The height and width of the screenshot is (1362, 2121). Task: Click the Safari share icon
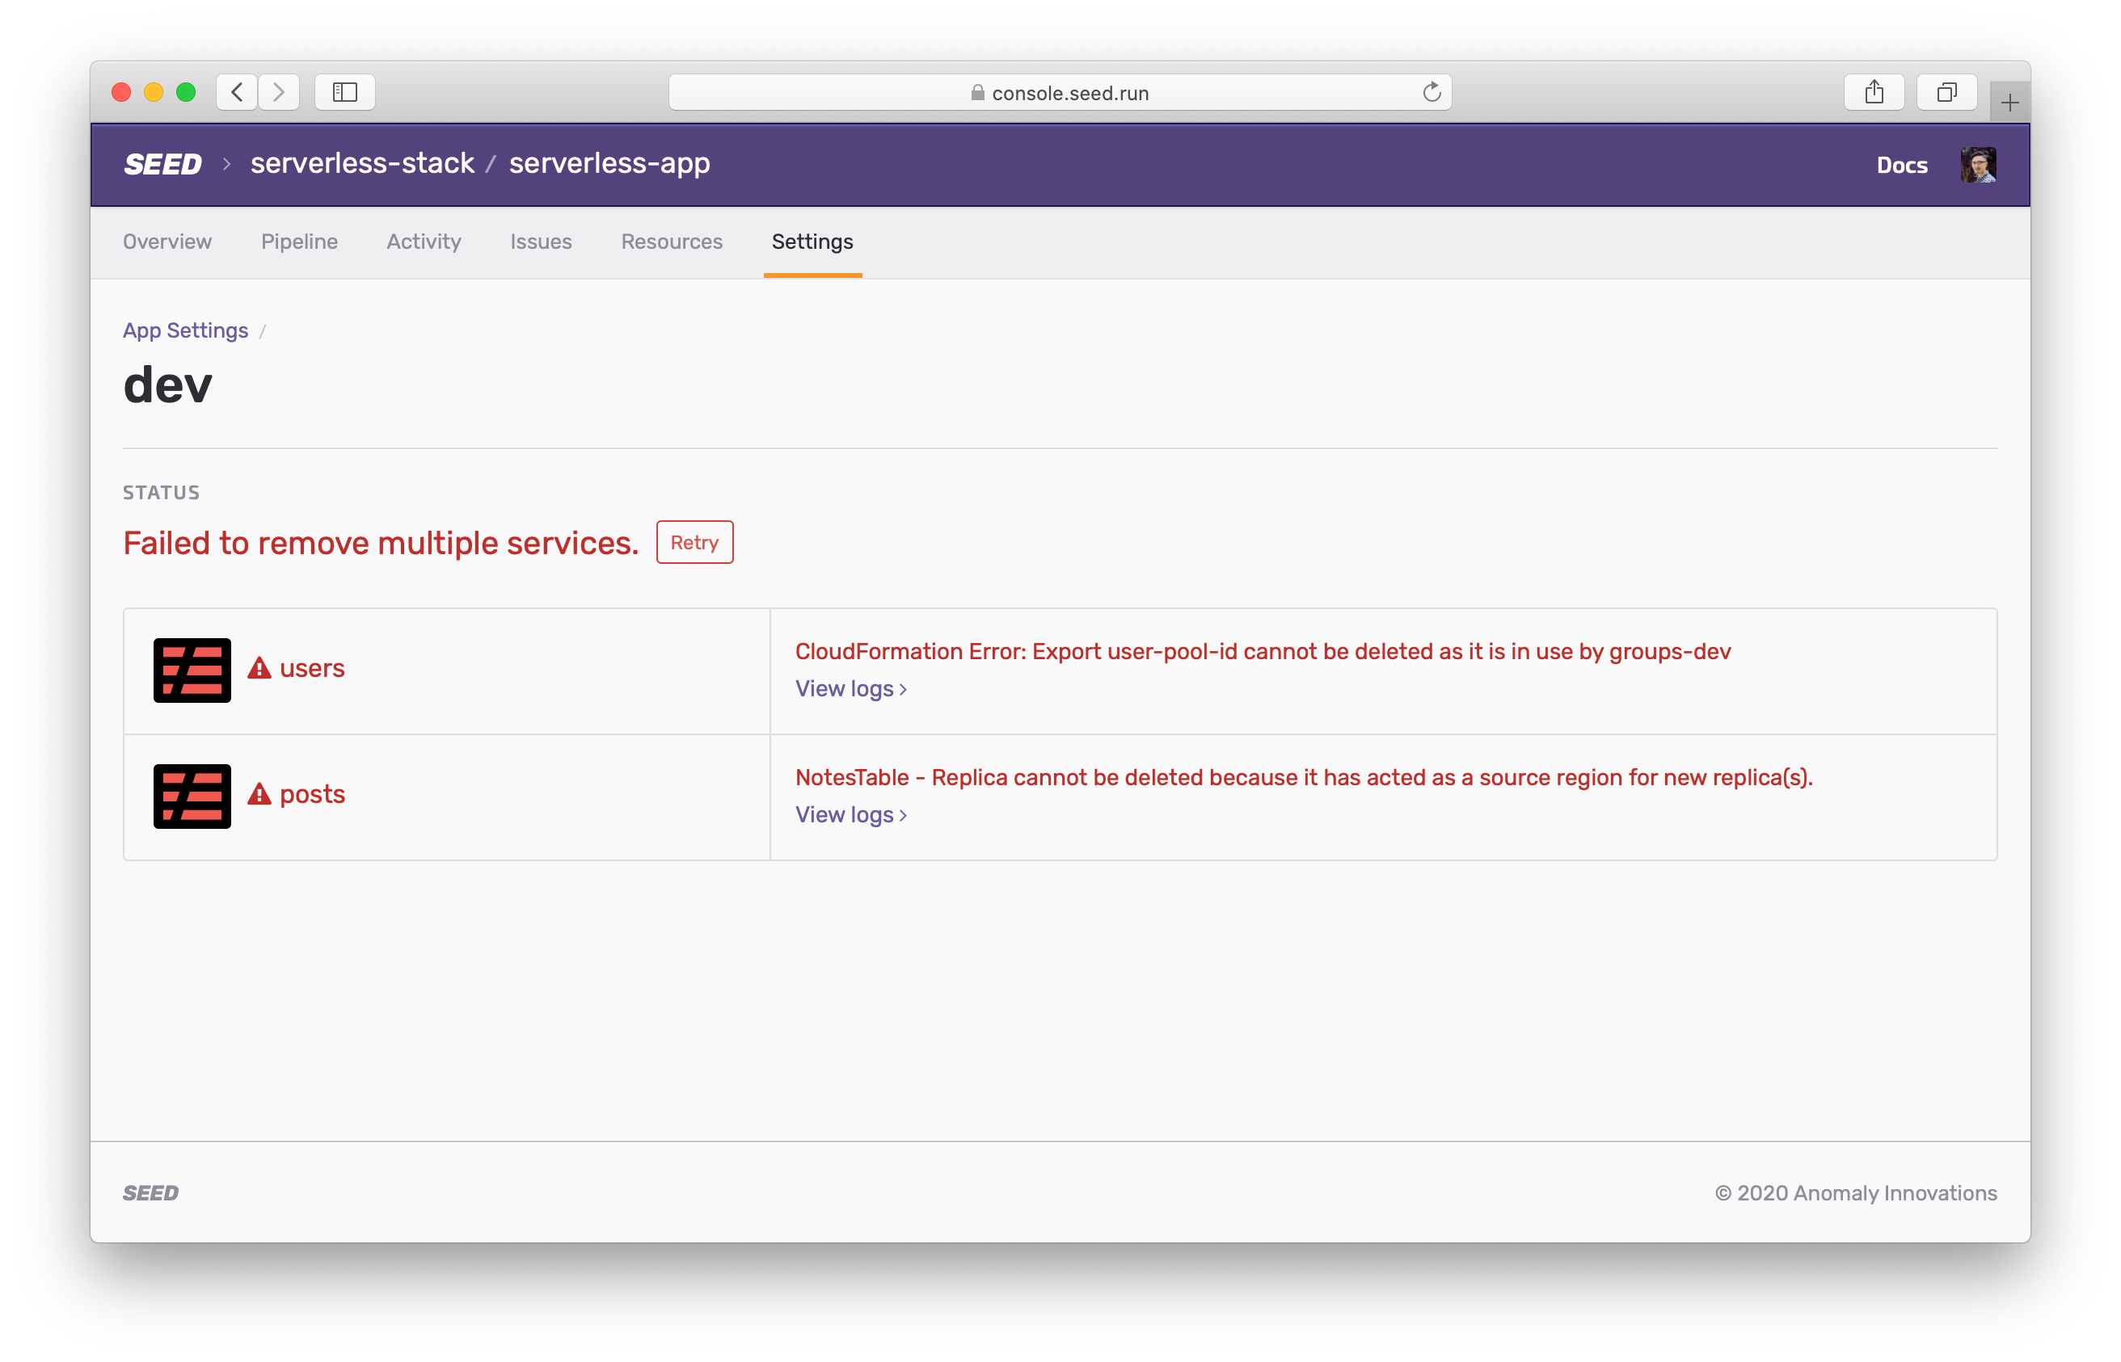[x=1873, y=92]
